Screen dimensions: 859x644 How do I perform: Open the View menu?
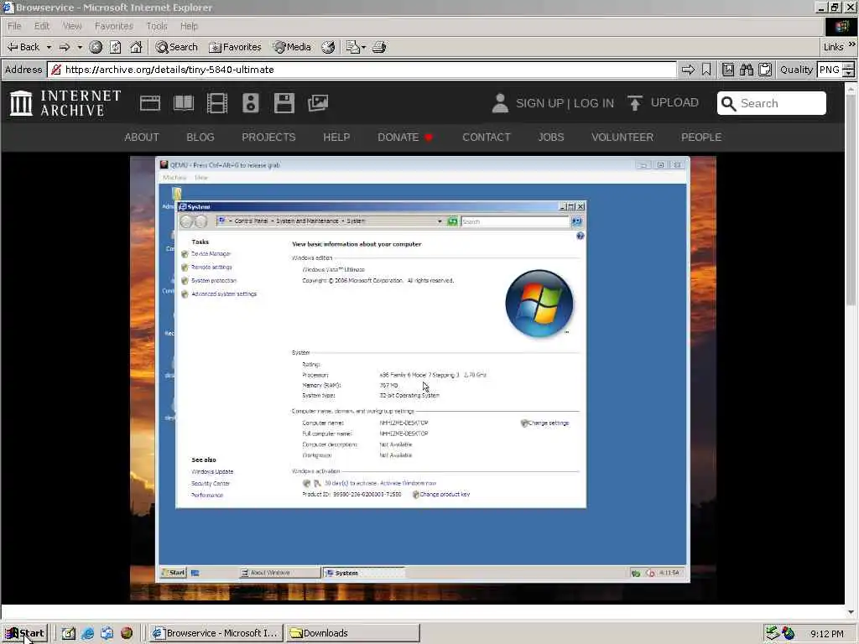pyautogui.click(x=72, y=26)
